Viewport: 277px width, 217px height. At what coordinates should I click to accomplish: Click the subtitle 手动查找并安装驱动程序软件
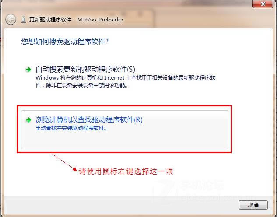coord(71,128)
